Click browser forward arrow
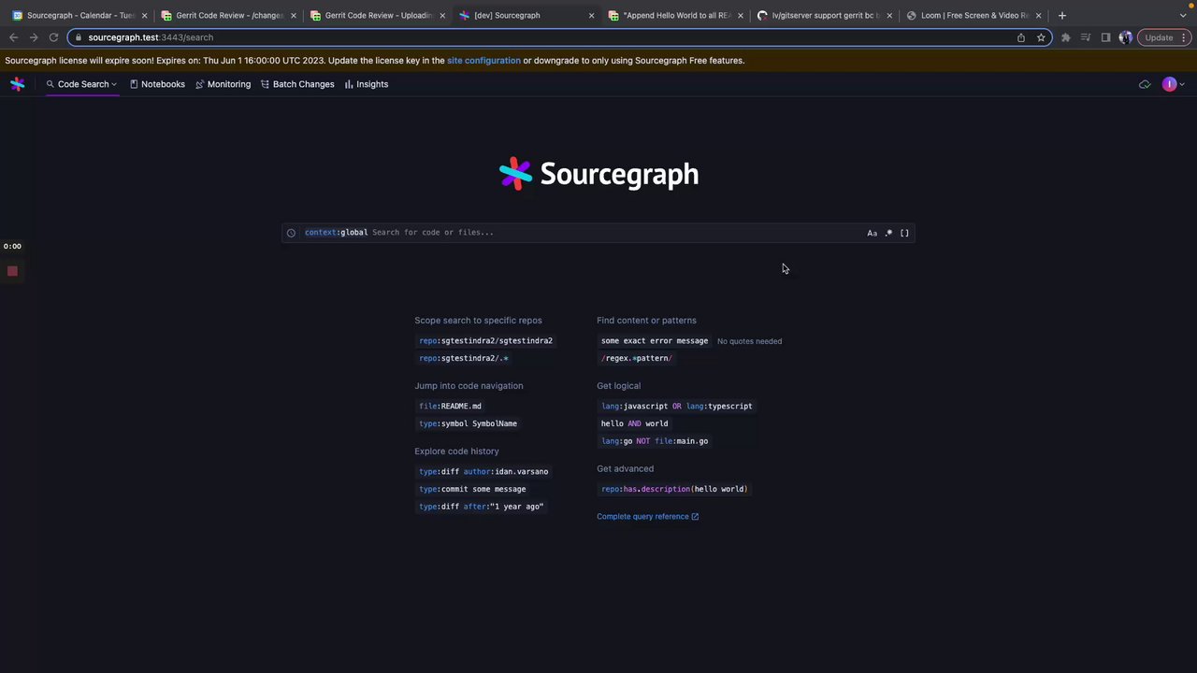The image size is (1197, 673). point(34,37)
